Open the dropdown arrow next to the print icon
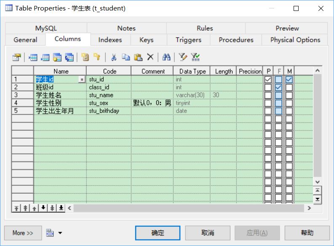This screenshot has height=246, width=334. 60,233
